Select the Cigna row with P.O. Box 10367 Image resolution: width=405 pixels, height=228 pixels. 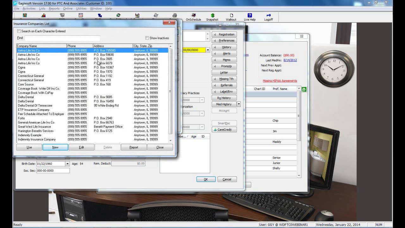click(92, 67)
